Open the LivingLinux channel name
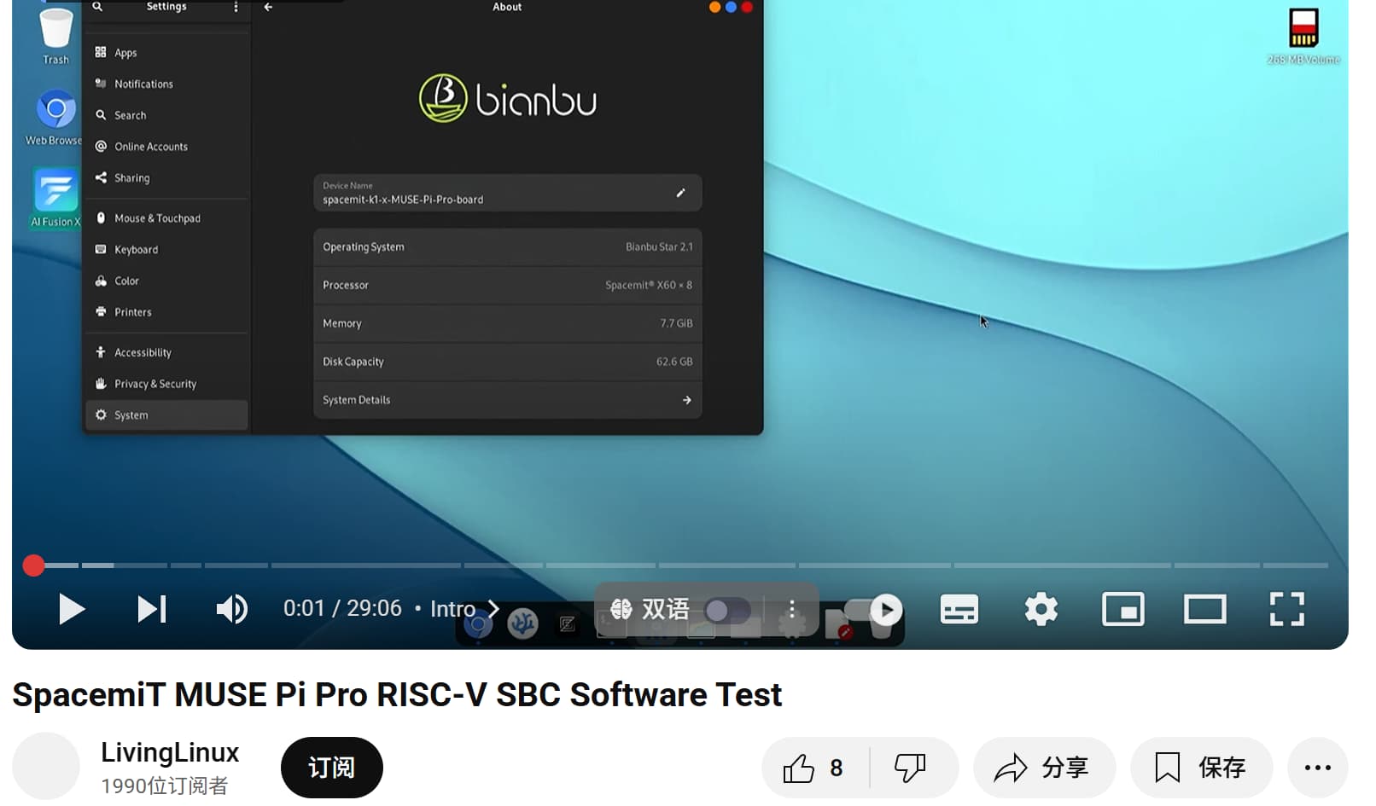1376x806 pixels. pos(170,752)
